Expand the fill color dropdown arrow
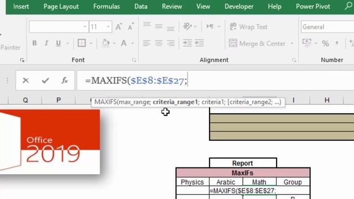 [x=114, y=43]
